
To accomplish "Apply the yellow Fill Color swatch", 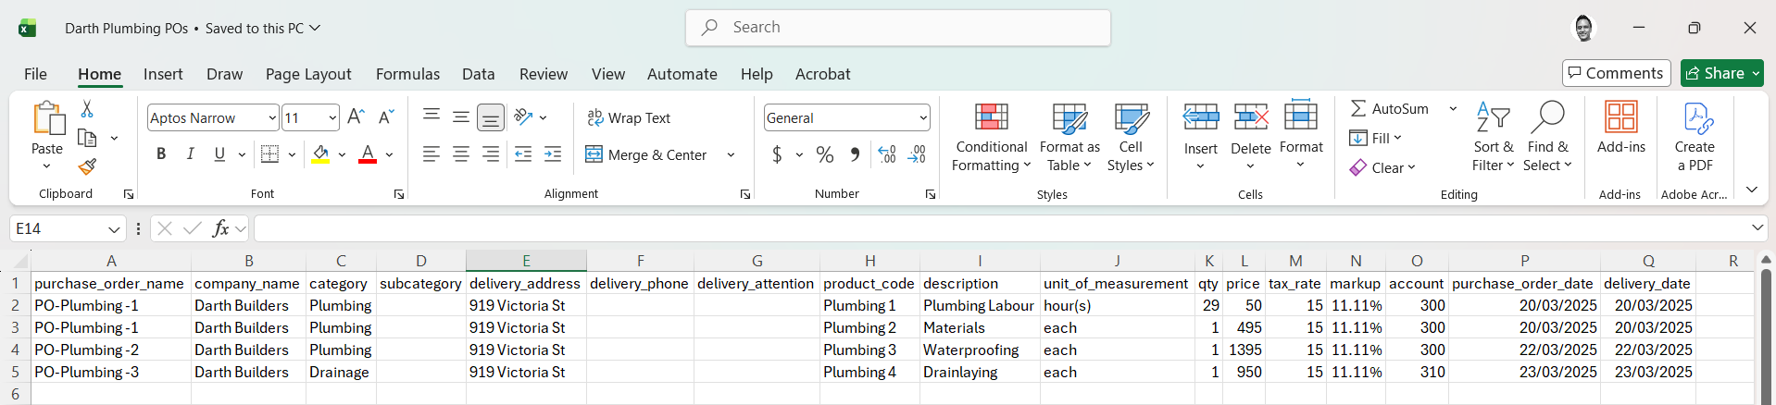I will tap(320, 155).
